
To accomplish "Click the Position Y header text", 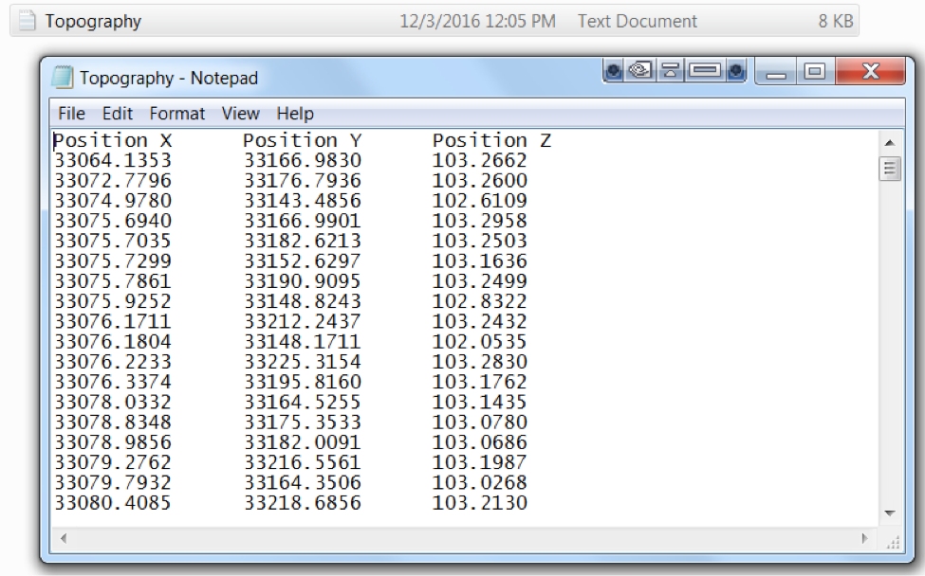I will pyautogui.click(x=302, y=140).
